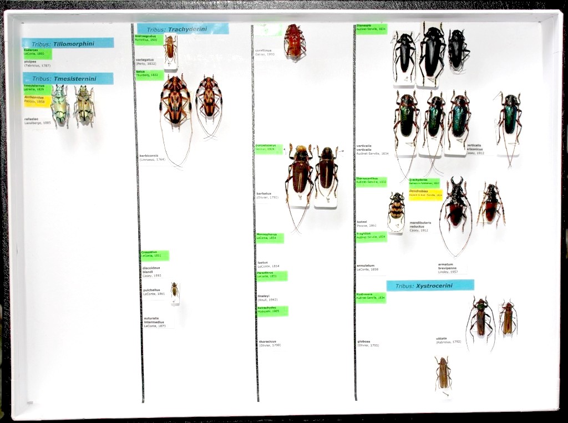Select the green "Dorcadocerus" genus label
568x423 pixels.
click(x=269, y=149)
